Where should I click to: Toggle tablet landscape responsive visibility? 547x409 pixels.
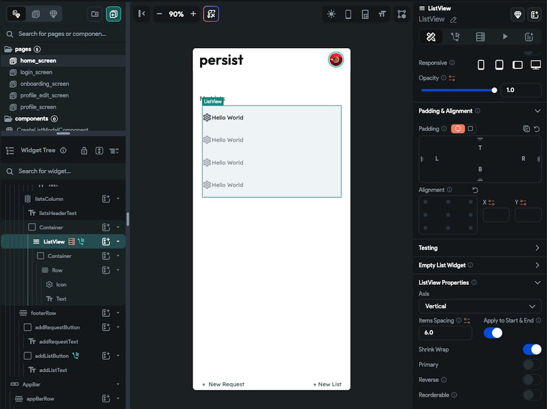click(517, 65)
